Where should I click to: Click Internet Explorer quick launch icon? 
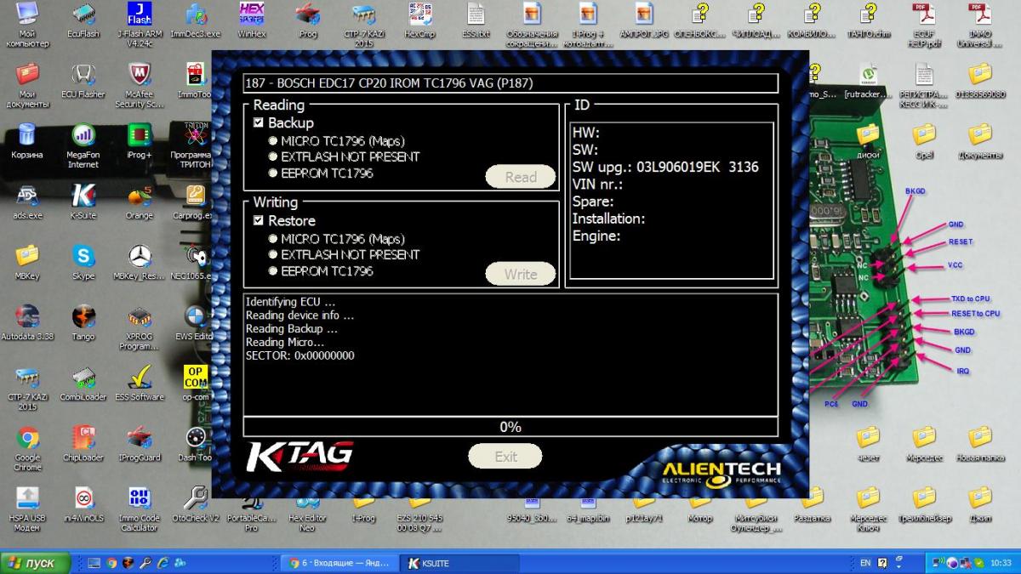pos(162,563)
